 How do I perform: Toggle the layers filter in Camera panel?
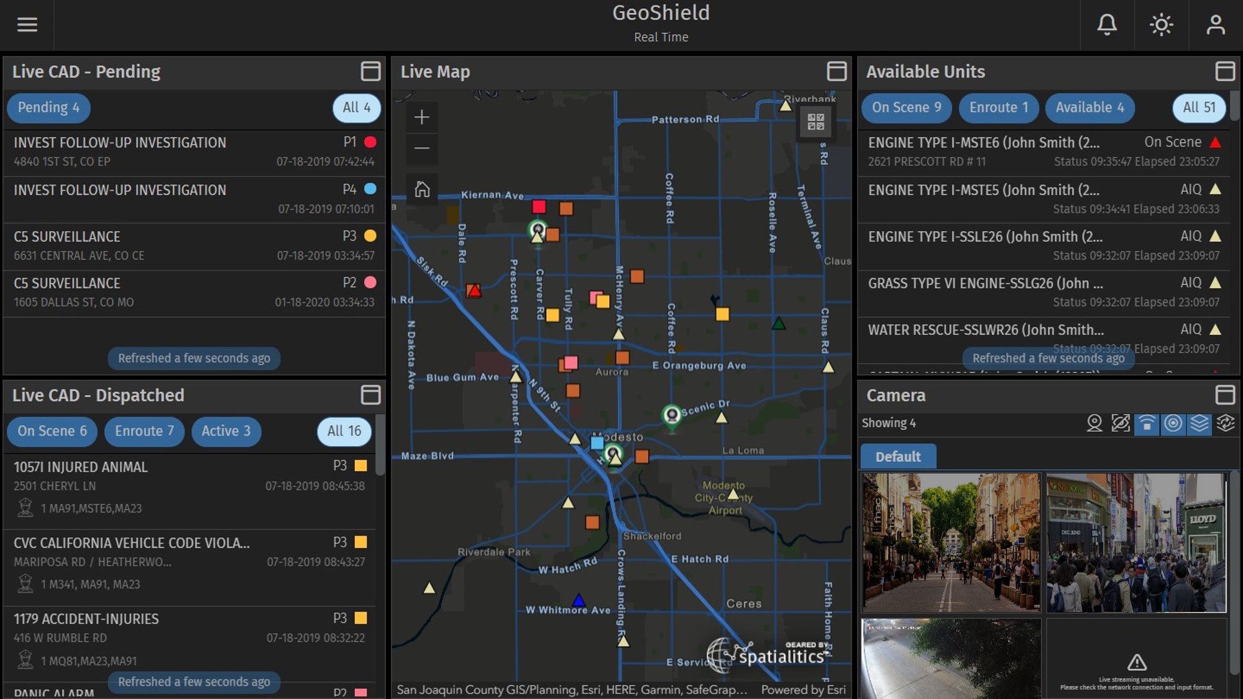coord(1199,423)
